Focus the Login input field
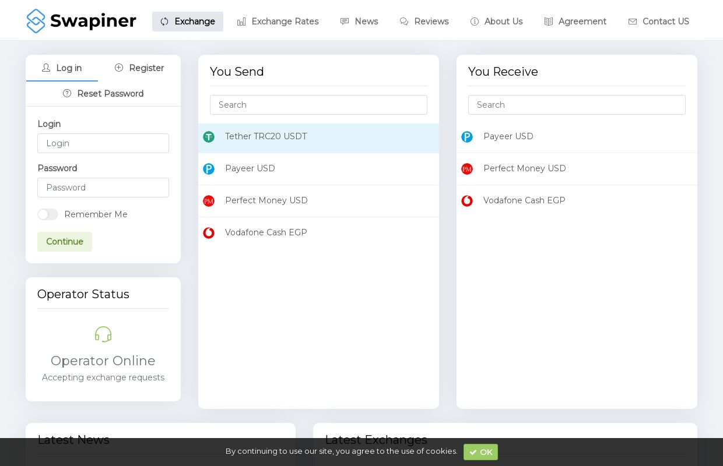This screenshot has width=723, height=466. (x=103, y=143)
